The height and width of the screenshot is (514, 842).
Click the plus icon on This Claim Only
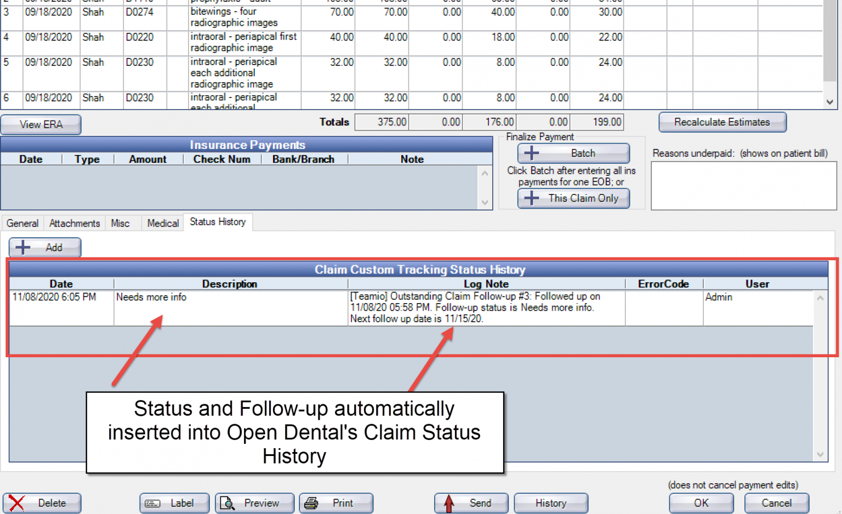pos(533,198)
